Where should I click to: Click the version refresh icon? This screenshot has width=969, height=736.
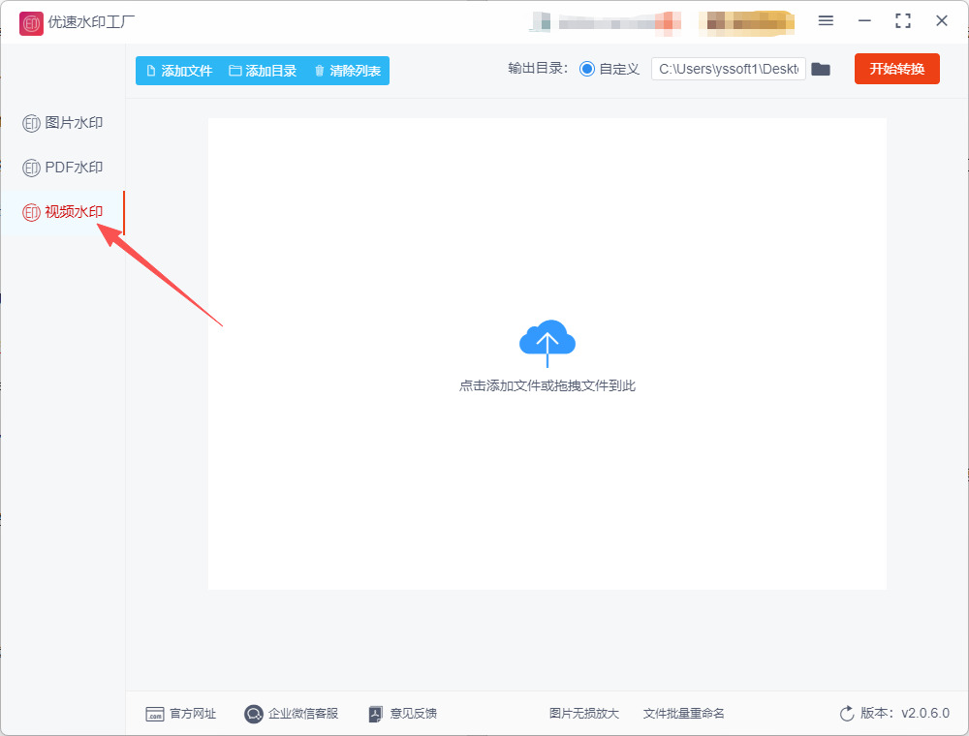point(847,714)
